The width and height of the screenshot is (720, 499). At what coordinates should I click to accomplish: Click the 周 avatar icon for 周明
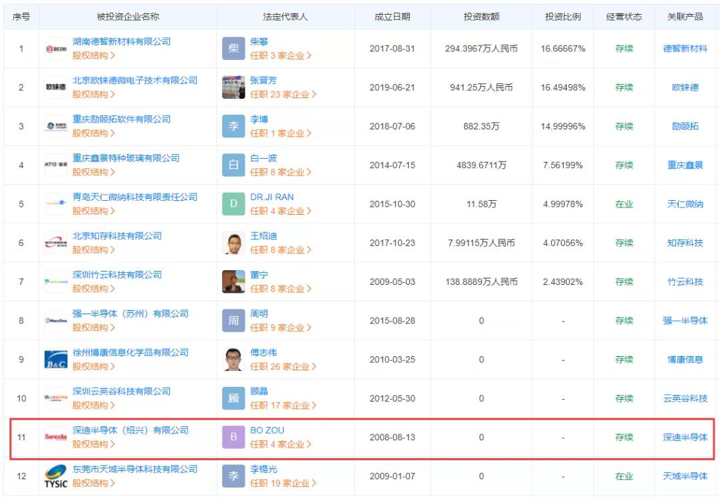(x=233, y=321)
